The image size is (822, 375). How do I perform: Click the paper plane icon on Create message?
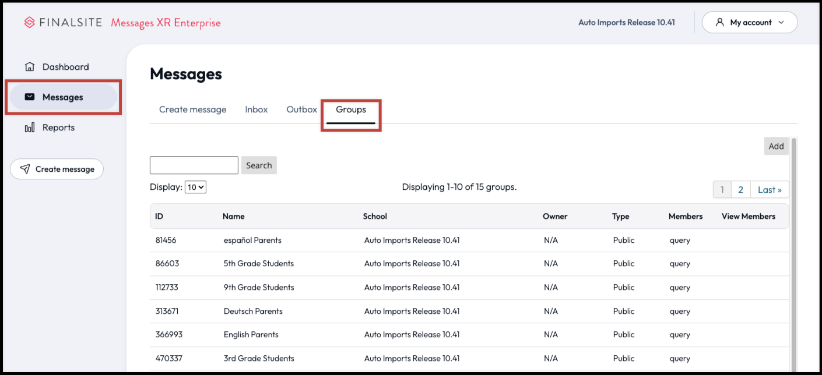[x=25, y=169]
